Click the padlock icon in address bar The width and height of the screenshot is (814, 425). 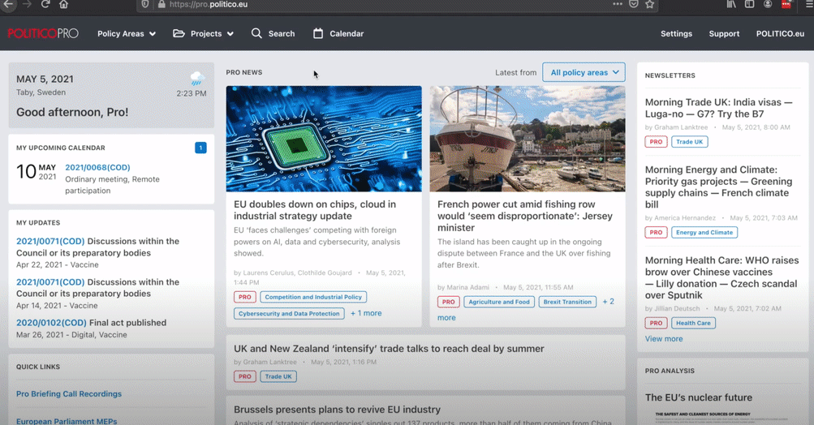(x=162, y=4)
